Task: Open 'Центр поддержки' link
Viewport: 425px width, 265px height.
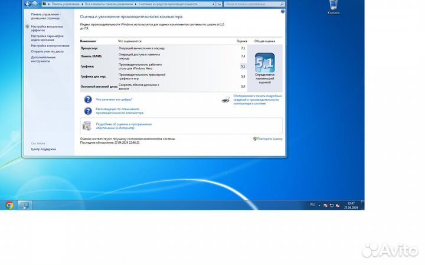Action: pos(43,149)
